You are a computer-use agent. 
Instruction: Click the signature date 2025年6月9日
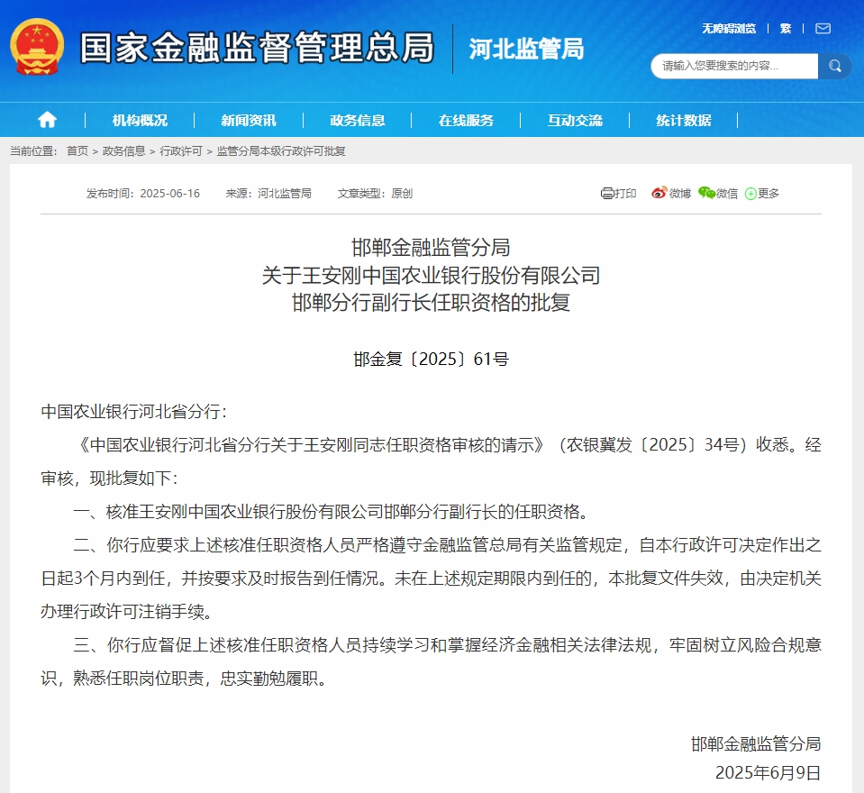pos(769,772)
